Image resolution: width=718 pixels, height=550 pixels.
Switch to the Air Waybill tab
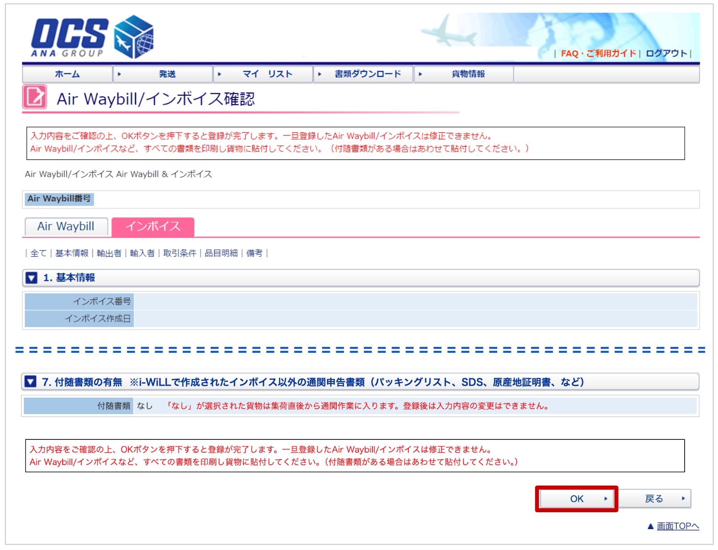coord(66,227)
